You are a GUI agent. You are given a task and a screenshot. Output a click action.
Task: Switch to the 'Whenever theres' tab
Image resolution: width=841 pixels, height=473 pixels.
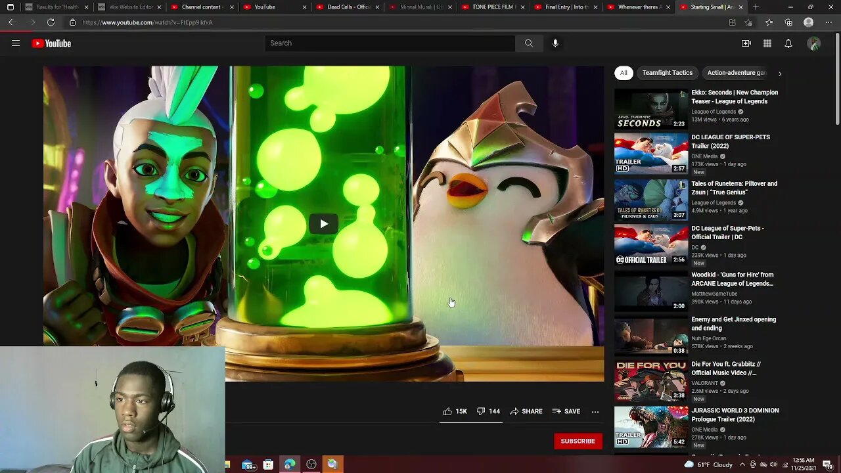pos(639,7)
